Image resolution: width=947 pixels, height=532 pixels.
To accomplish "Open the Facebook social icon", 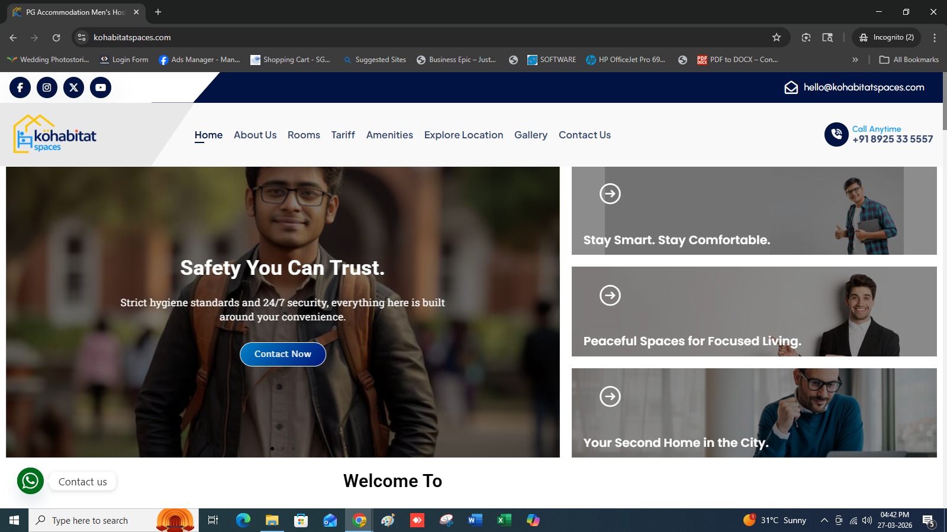I will pos(20,87).
